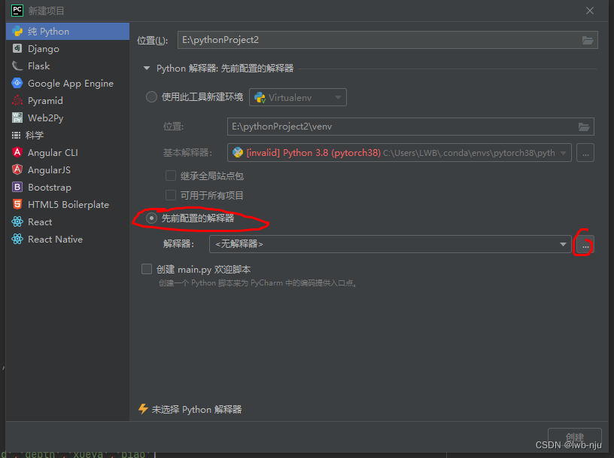Open the Virtualenv environment tool dropdown
The image size is (614, 458).
pyautogui.click(x=298, y=97)
